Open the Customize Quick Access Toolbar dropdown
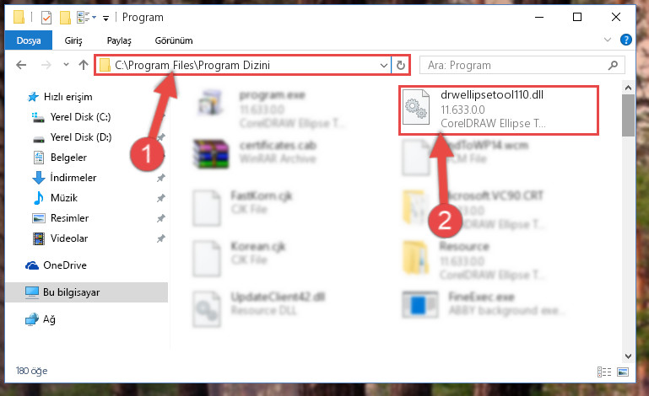This screenshot has width=649, height=396. (106, 18)
